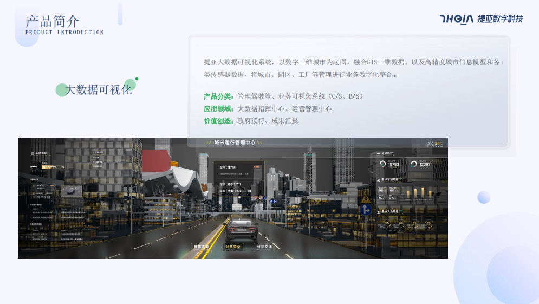539x304 pixels.
Task: Click the blue direction road sign
Action: [x=366, y=210]
